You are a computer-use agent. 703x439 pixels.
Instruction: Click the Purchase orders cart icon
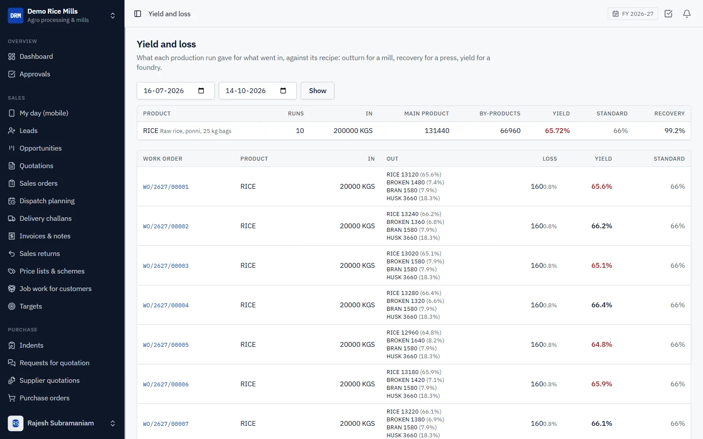coord(12,398)
